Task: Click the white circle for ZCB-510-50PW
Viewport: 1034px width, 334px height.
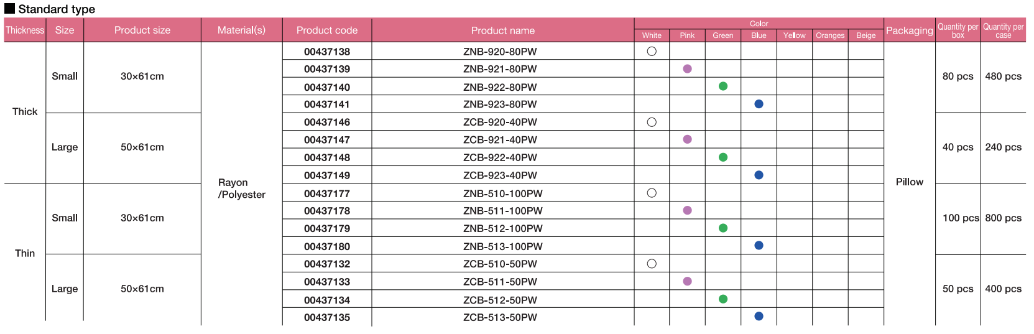Action: [x=652, y=264]
